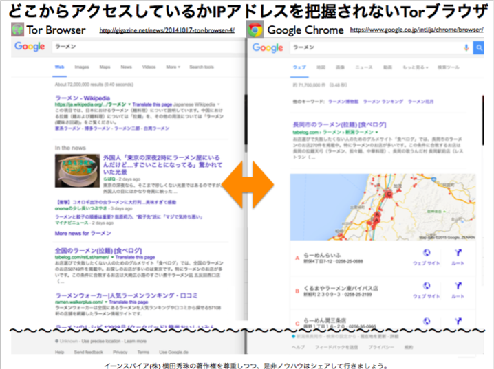Click the microphone voice search icon
This screenshot has height=369, width=494.
point(466,48)
